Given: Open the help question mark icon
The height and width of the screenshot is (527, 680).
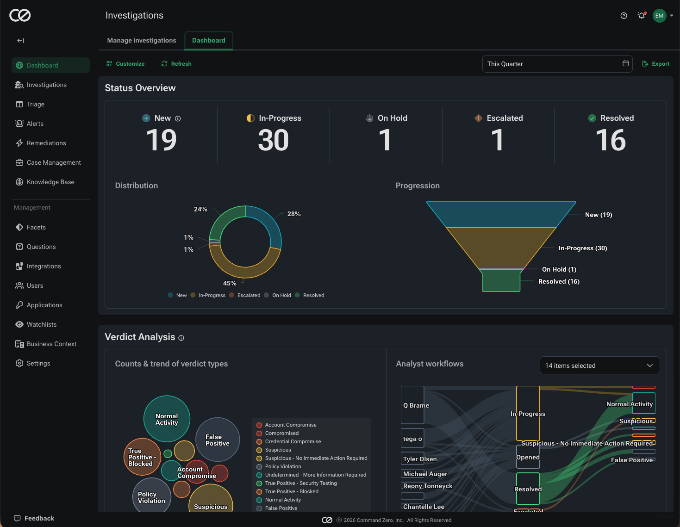Looking at the screenshot, I should pyautogui.click(x=624, y=16).
